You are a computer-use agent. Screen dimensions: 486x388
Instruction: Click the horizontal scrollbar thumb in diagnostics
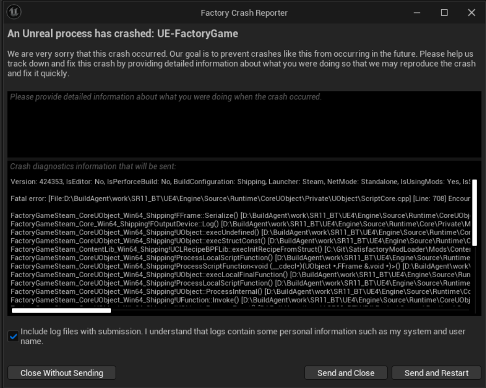tap(61, 311)
